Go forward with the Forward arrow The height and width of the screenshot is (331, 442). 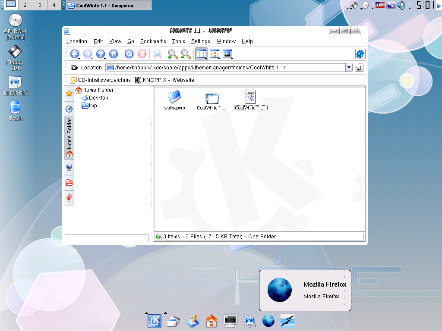click(87, 54)
